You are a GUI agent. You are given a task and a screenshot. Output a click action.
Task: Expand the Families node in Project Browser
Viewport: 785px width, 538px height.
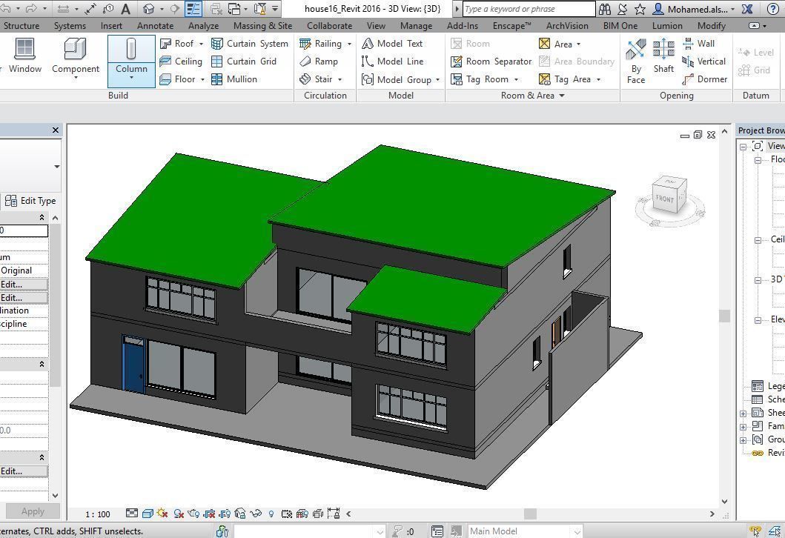coord(743,427)
